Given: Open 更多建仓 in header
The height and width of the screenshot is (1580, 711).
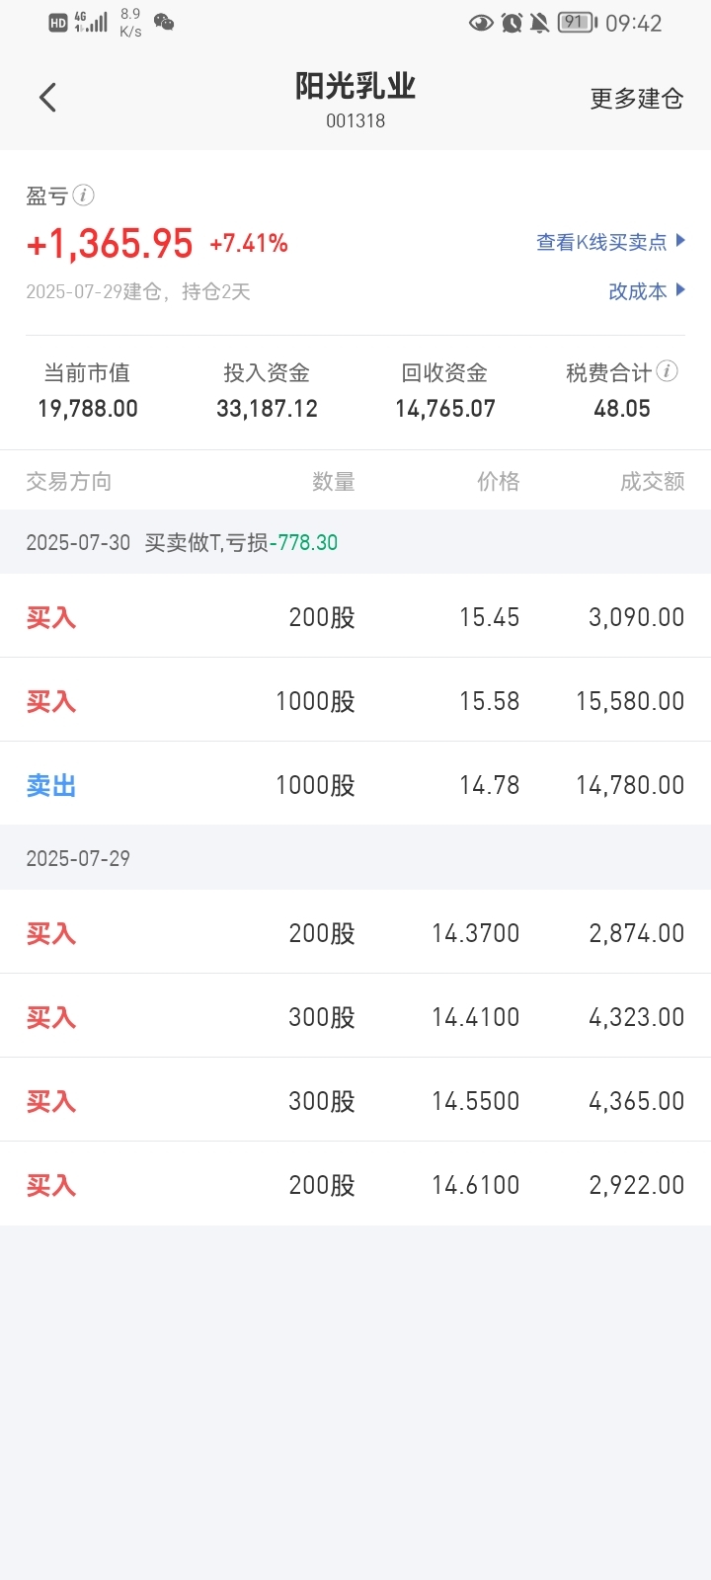Looking at the screenshot, I should (x=636, y=99).
